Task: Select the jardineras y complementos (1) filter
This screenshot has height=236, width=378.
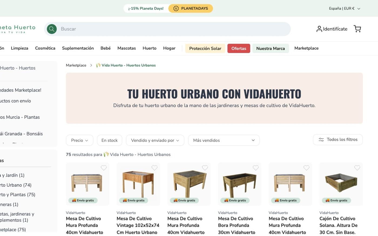Action: click(17, 217)
